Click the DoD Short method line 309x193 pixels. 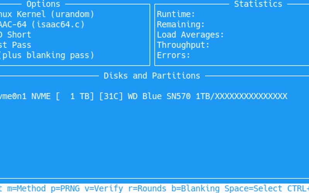[18, 35]
